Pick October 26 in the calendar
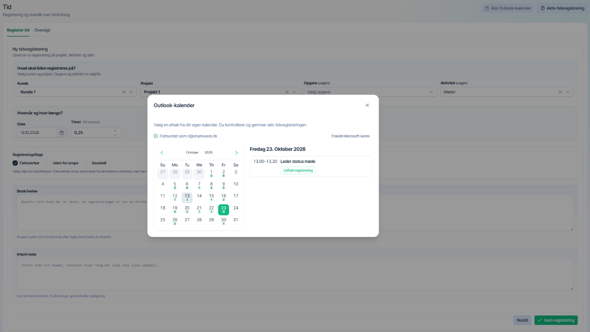 tap(175, 222)
